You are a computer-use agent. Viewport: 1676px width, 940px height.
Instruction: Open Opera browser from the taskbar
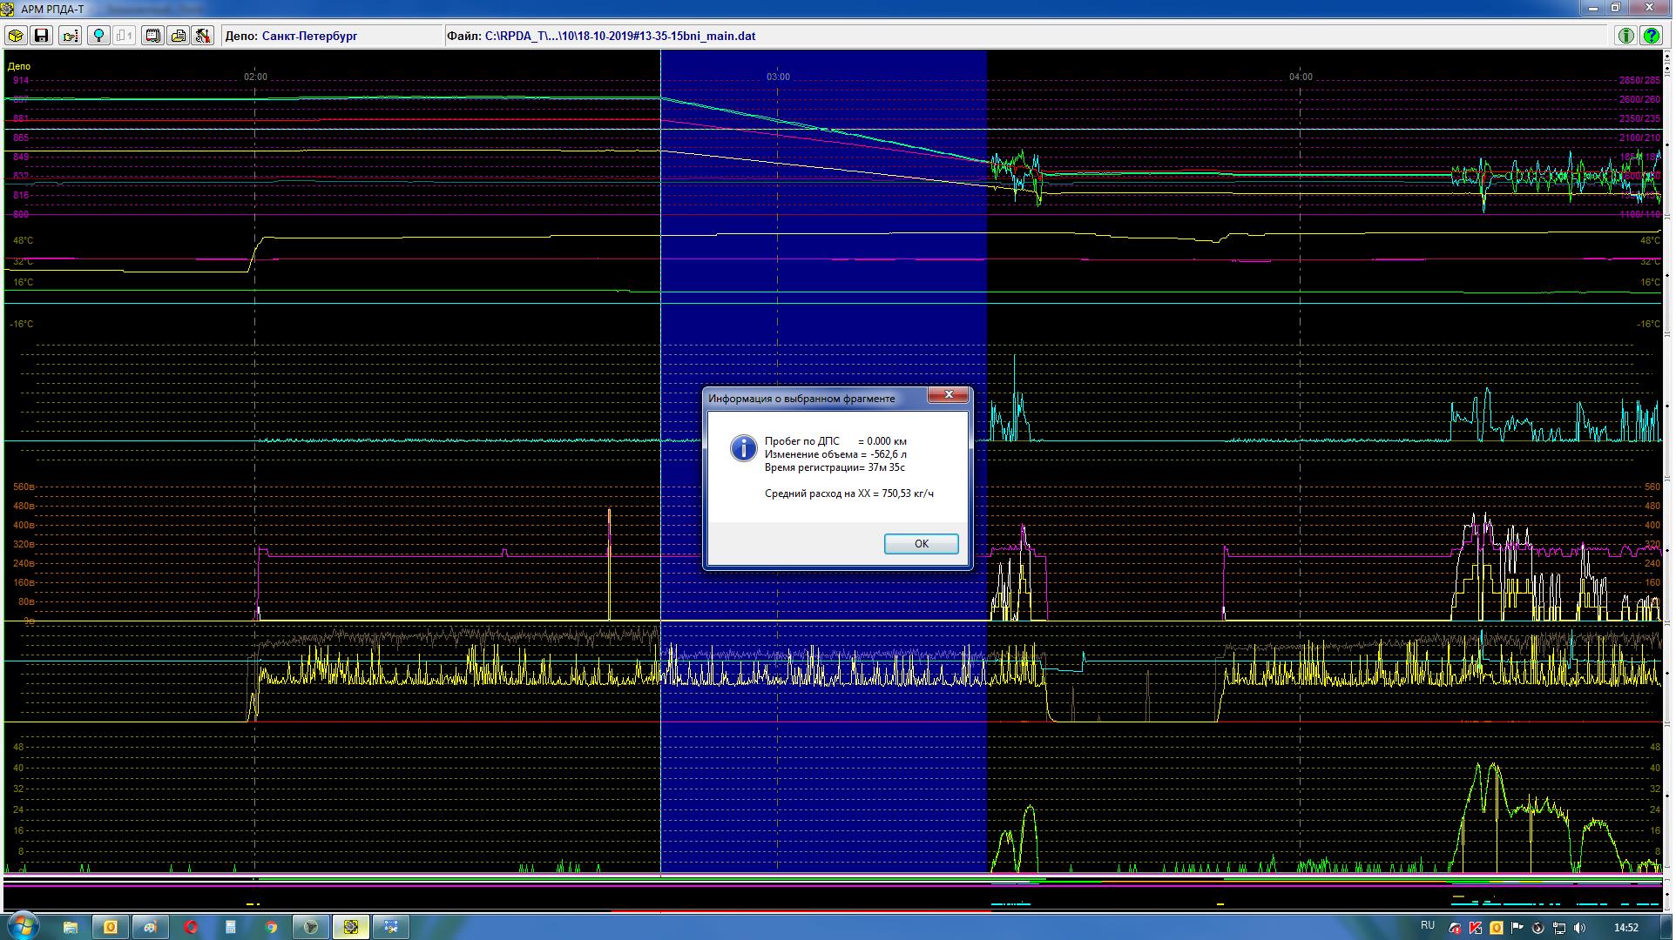(191, 927)
